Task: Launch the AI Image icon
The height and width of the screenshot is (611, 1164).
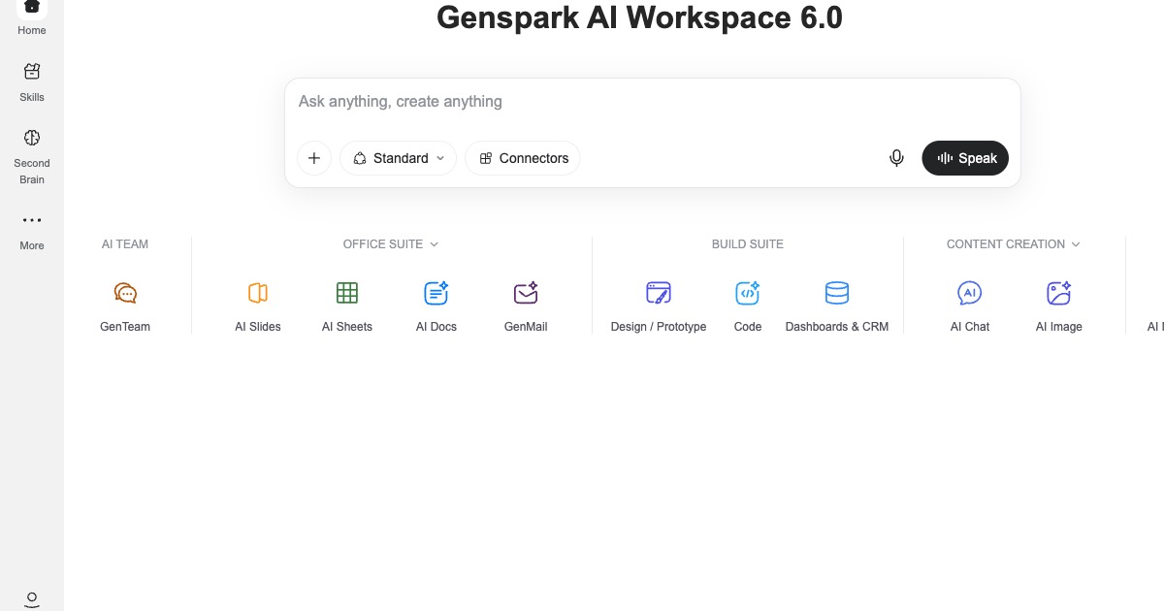Action: tap(1059, 293)
